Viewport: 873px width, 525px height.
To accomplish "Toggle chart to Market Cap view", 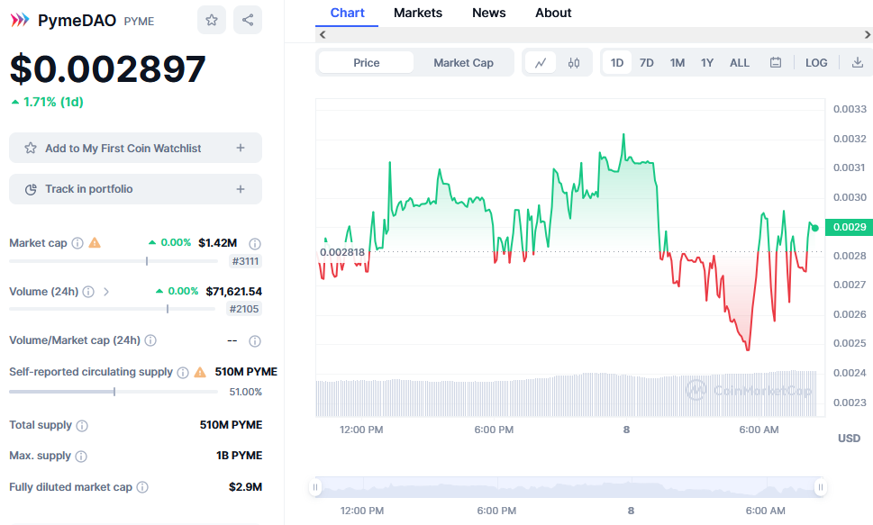I will point(463,63).
